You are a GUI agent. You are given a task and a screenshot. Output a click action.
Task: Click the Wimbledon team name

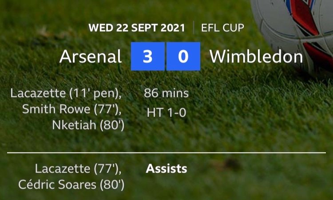pyautogui.click(x=256, y=56)
